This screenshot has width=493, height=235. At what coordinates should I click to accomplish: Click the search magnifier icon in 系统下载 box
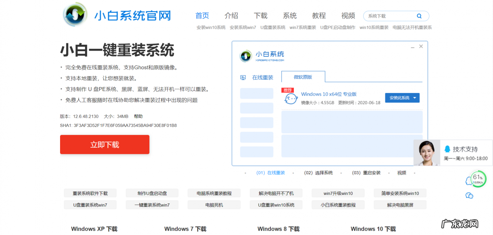419,16
